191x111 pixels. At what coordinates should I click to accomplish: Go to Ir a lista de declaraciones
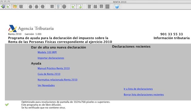(138, 89)
